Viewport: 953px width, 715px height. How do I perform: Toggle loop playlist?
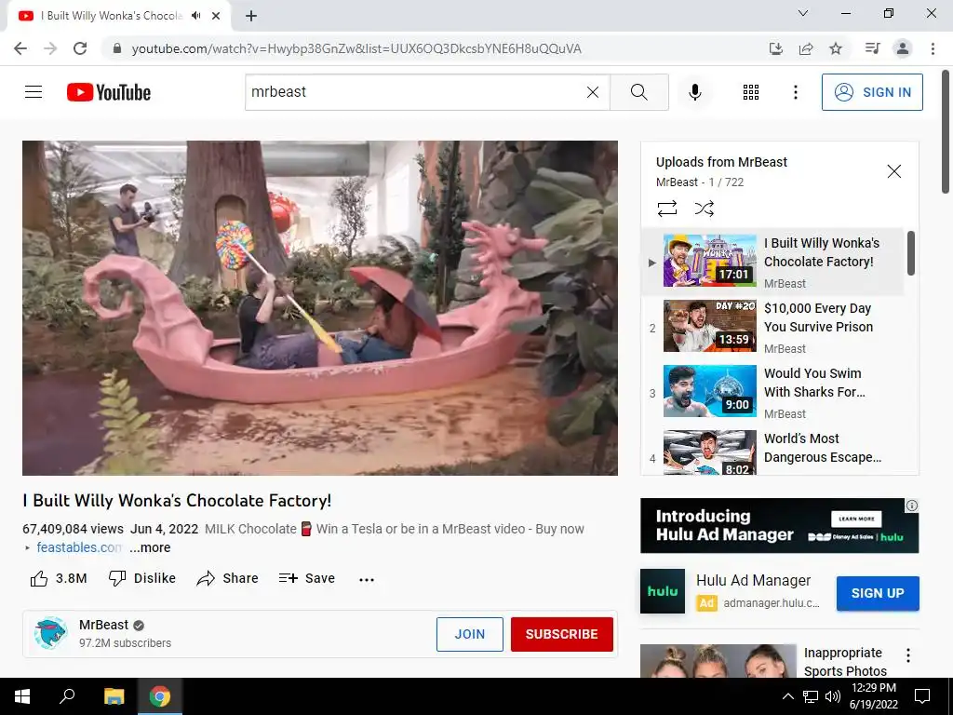click(x=666, y=209)
